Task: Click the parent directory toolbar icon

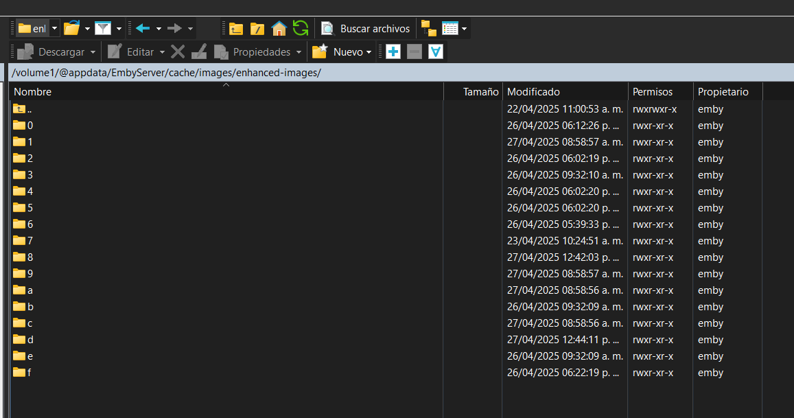Action: tap(236, 29)
